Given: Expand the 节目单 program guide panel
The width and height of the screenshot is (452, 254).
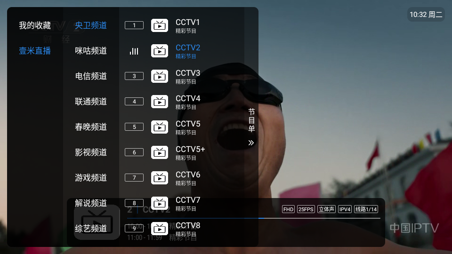Looking at the screenshot, I should point(251,120).
